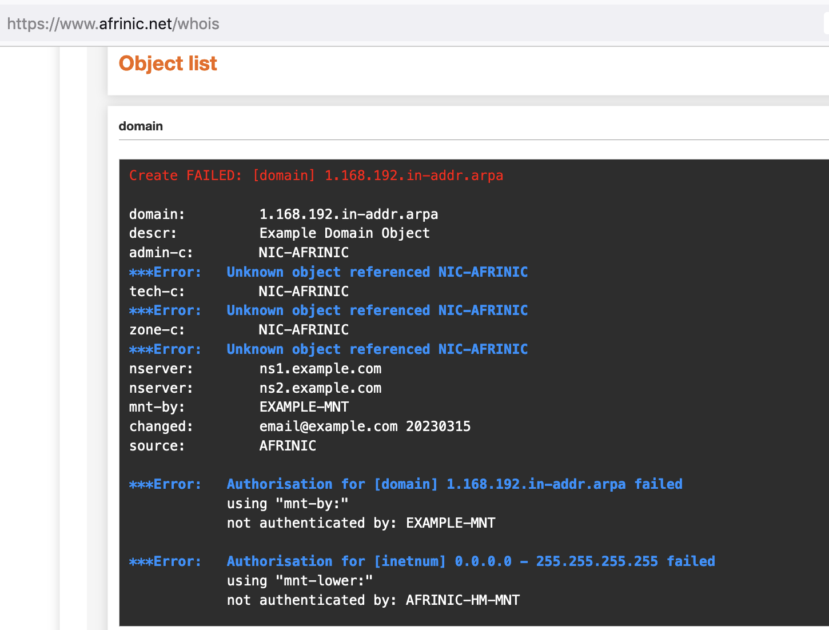Viewport: 829px width, 630px height.
Task: Click the nserver ns1.example.com line
Action: point(256,369)
